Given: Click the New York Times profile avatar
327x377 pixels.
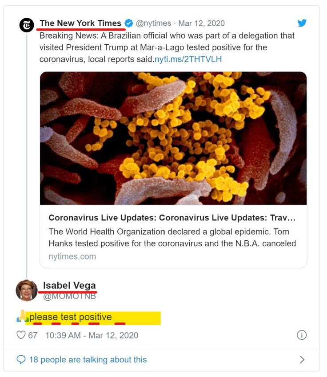Looking at the screenshot, I should pos(27,25).
